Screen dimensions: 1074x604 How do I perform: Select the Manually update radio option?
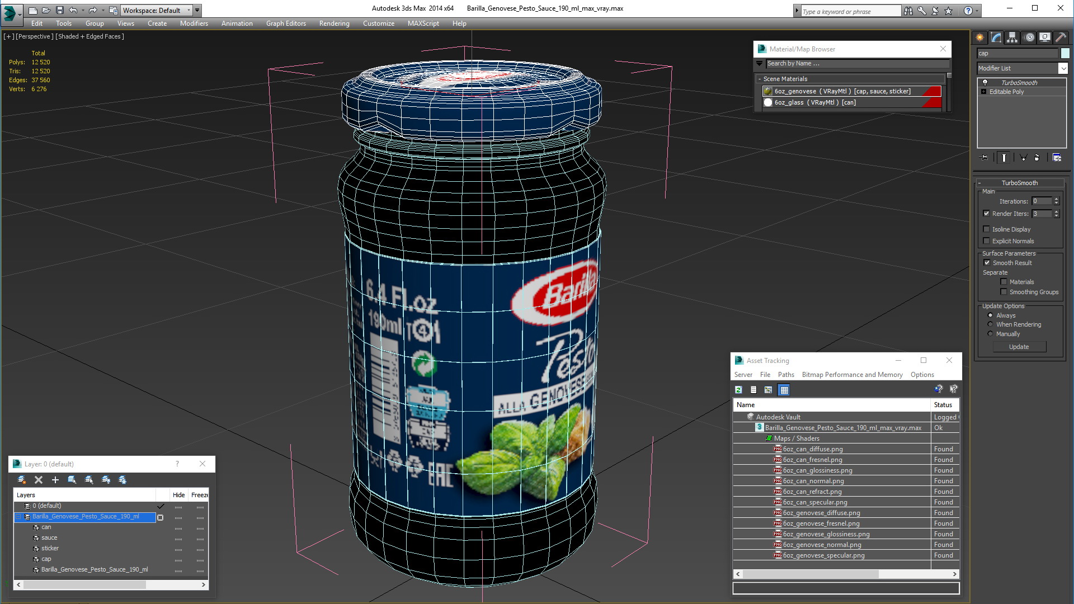point(990,334)
